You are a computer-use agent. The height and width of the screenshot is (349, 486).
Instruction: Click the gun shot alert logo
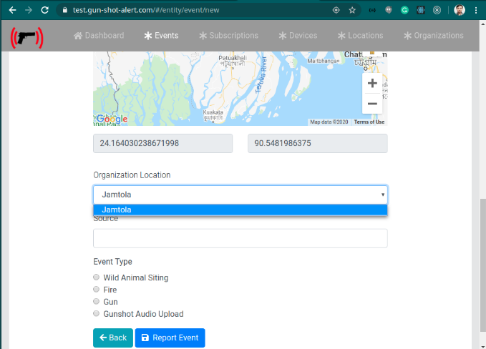26,37
